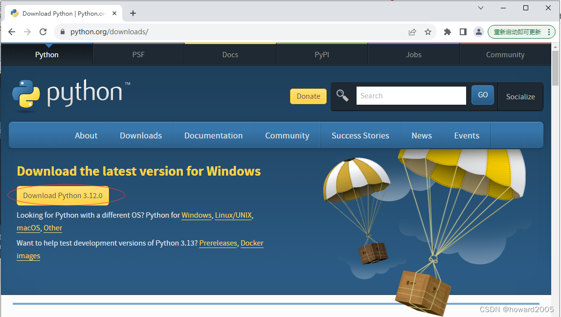
Task: Click the tab search chevron in title bar
Action: pos(481,8)
